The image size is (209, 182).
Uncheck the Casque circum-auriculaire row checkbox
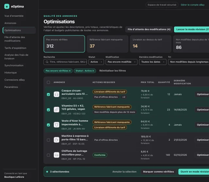tap(48, 94)
